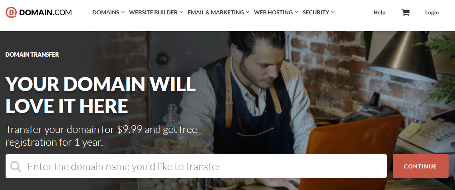Click the DOMAIN.COM wordmark text
Viewport: 455px width, 190px height.
click(x=45, y=12)
